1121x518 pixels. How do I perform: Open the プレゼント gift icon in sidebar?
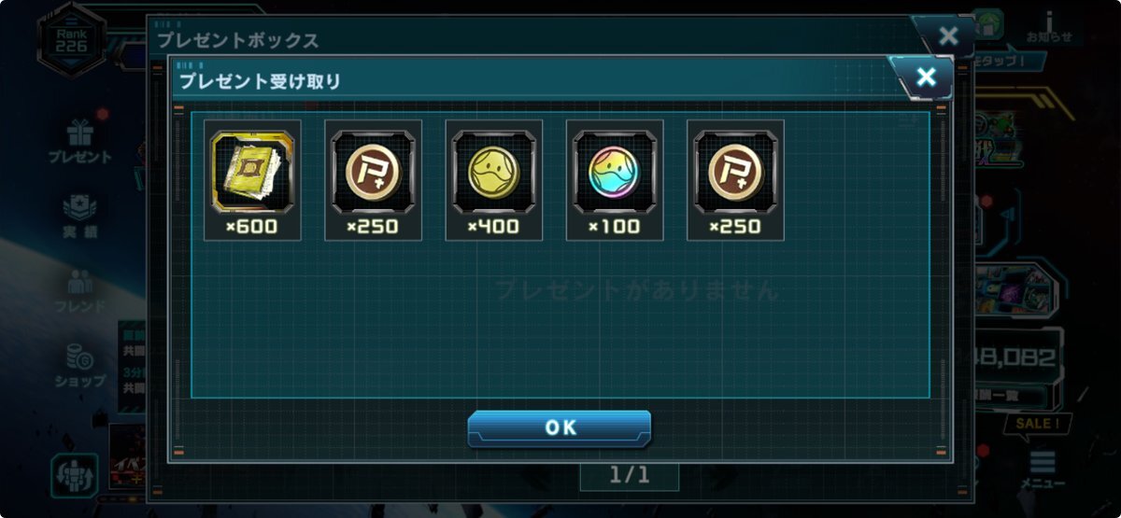coord(79,140)
